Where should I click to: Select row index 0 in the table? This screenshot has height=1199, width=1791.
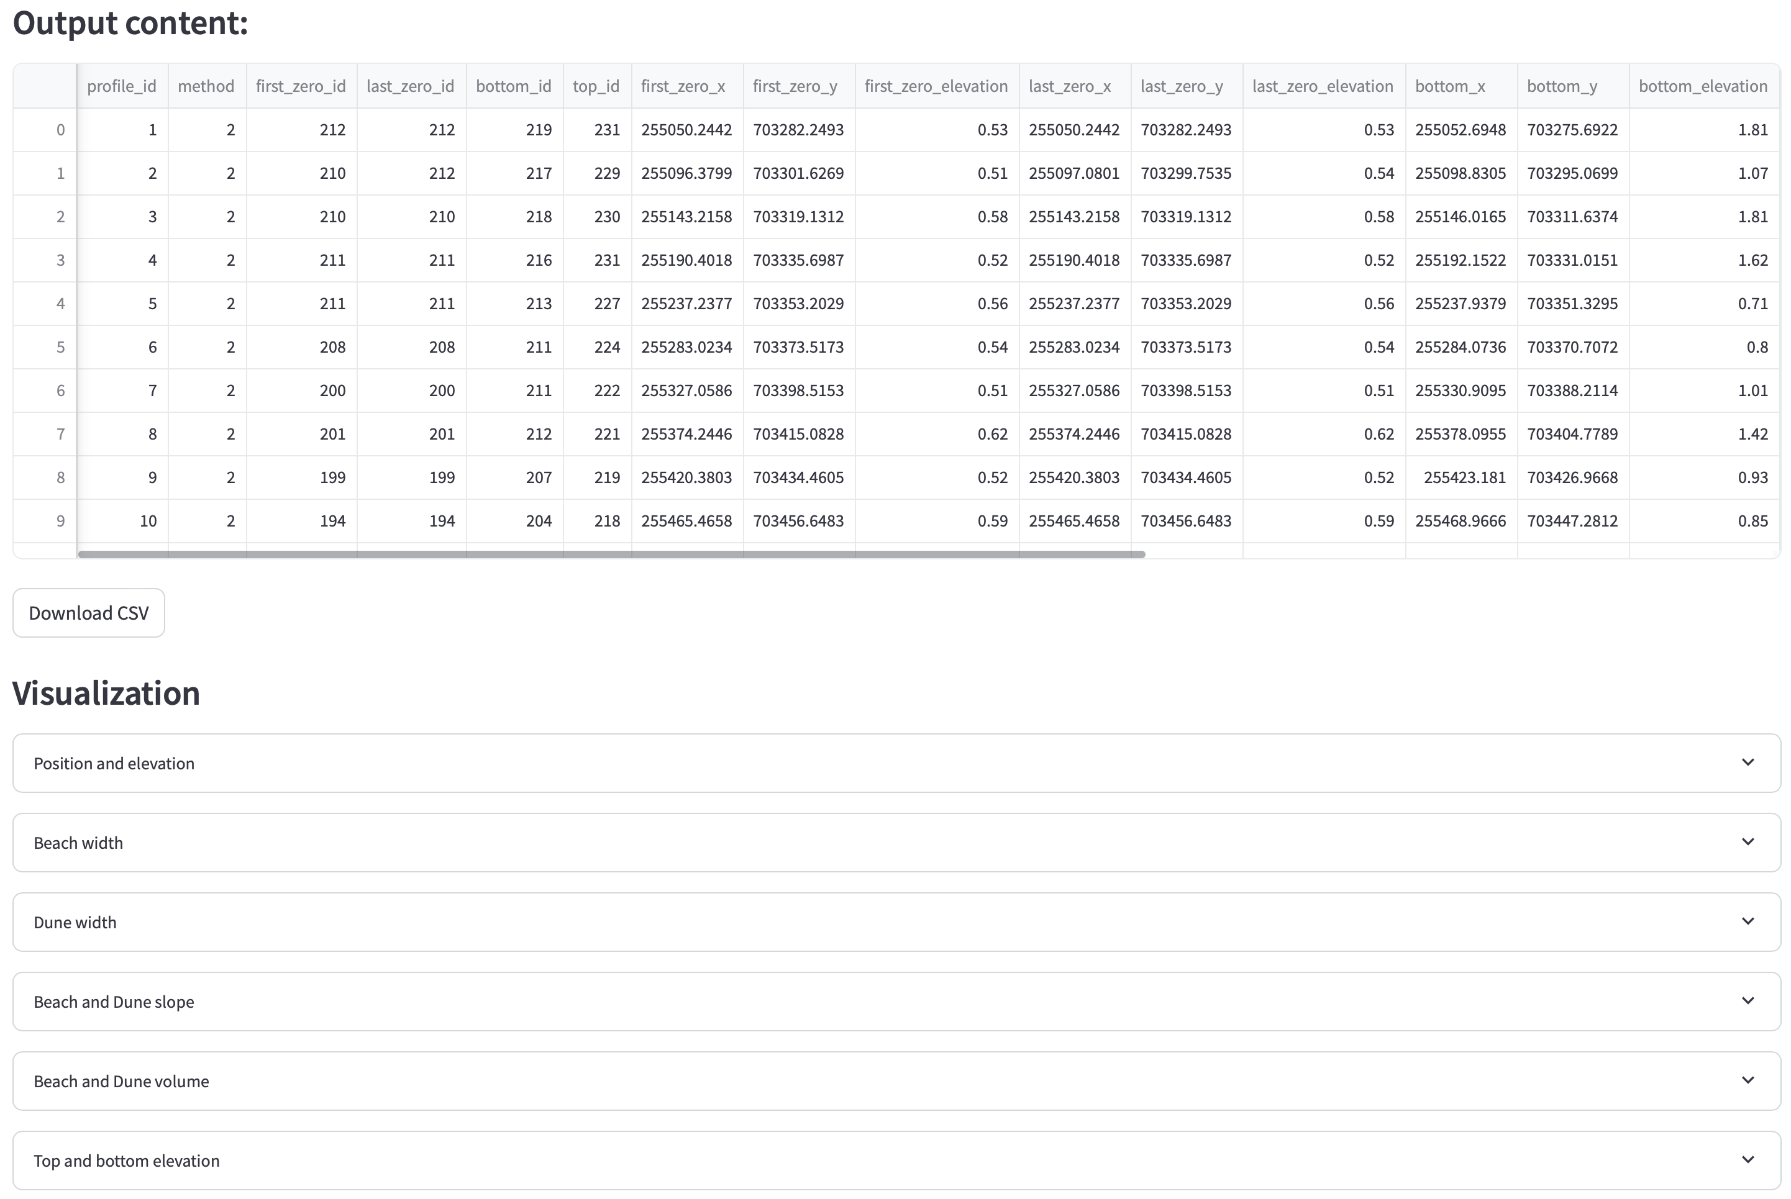[45, 130]
